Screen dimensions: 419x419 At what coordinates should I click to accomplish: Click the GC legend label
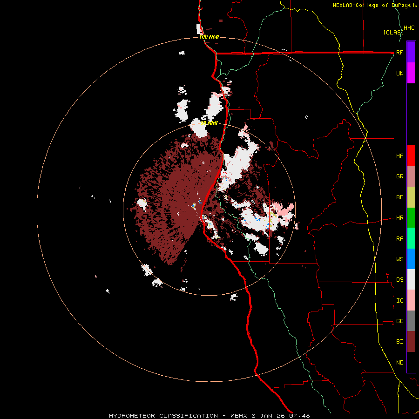point(399,321)
